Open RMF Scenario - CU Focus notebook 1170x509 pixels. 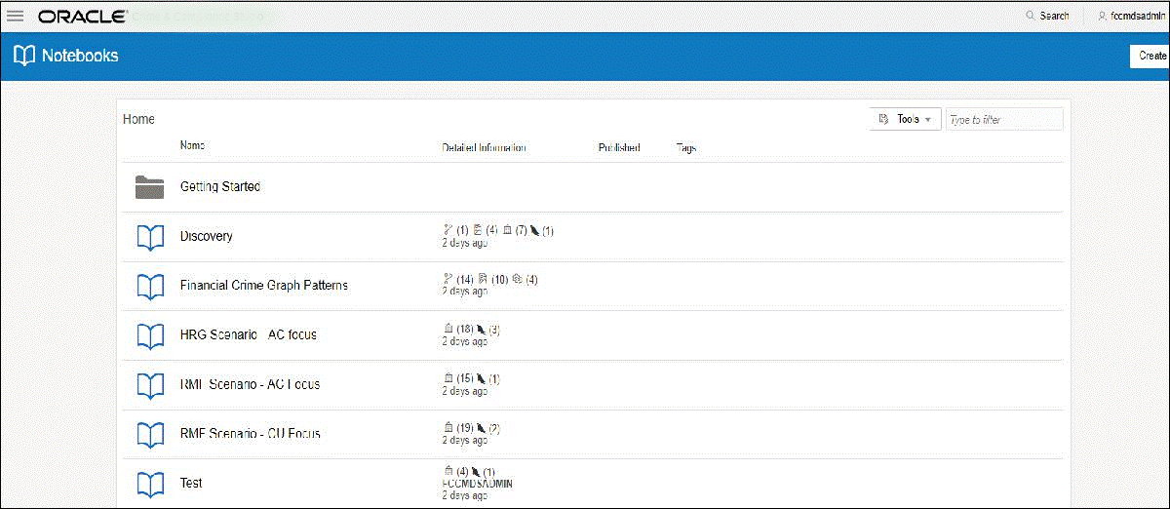coord(251,434)
